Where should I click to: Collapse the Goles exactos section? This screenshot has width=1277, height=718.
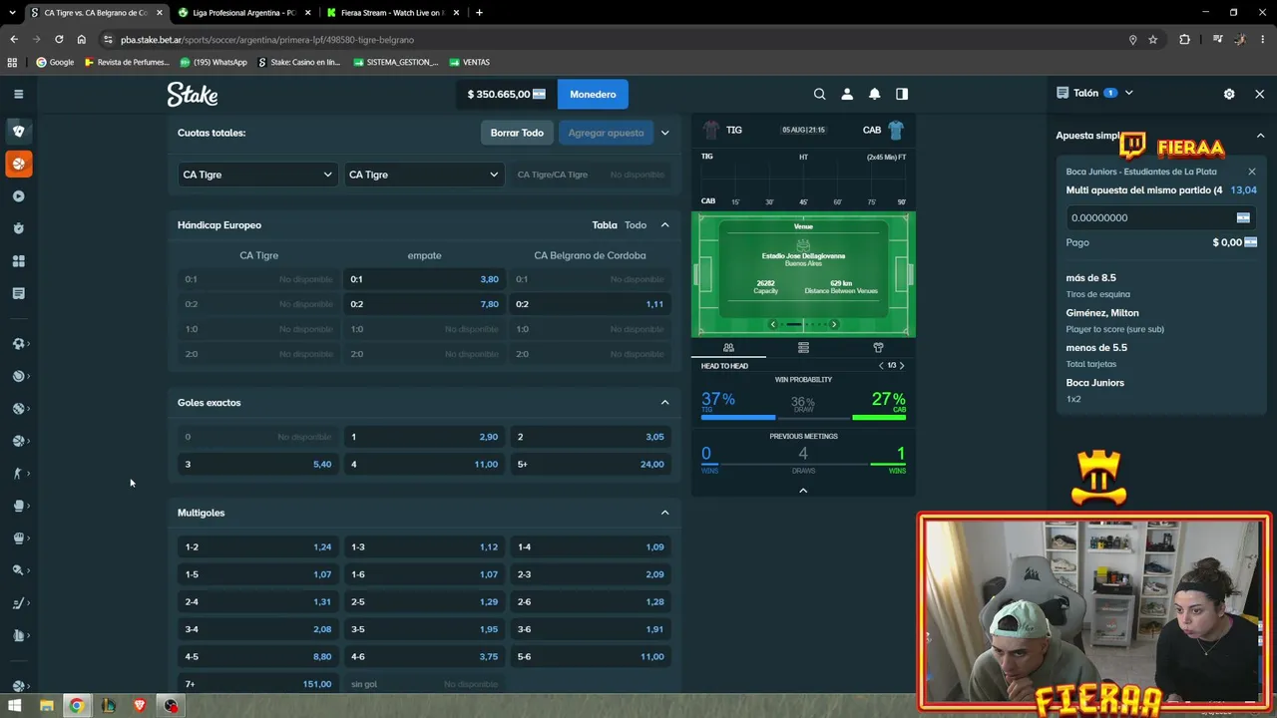click(x=664, y=403)
